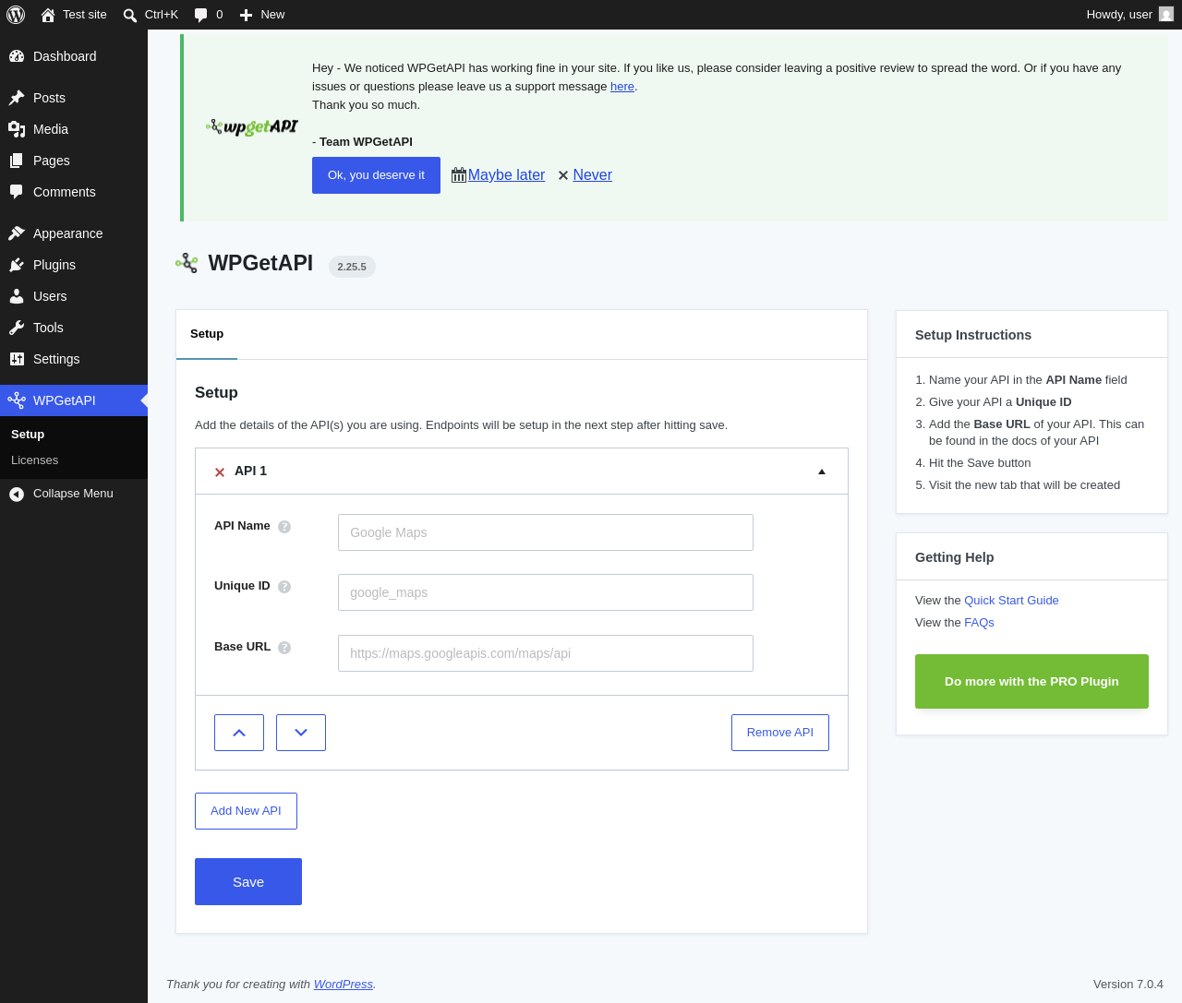Click help icon next to Unique ID
This screenshot has height=1003, width=1182.
(284, 587)
